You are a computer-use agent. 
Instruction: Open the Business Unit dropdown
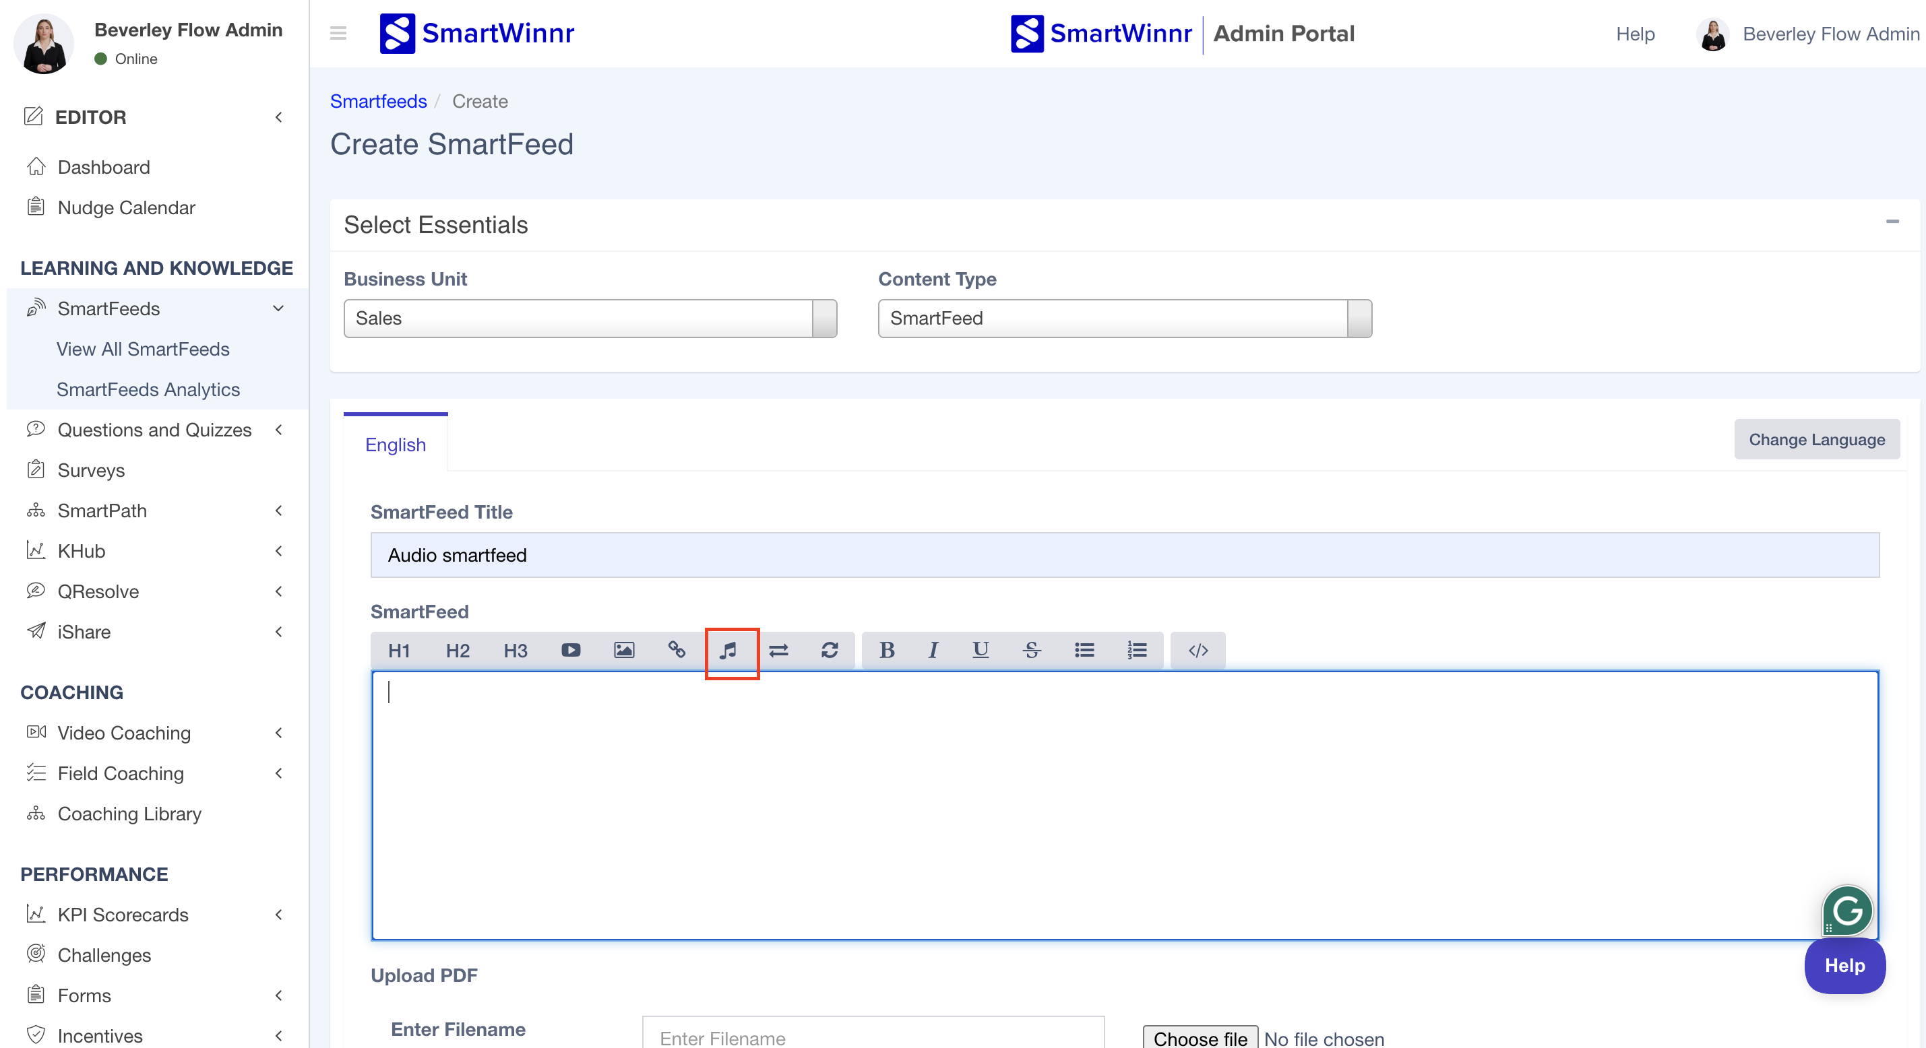pyautogui.click(x=589, y=319)
